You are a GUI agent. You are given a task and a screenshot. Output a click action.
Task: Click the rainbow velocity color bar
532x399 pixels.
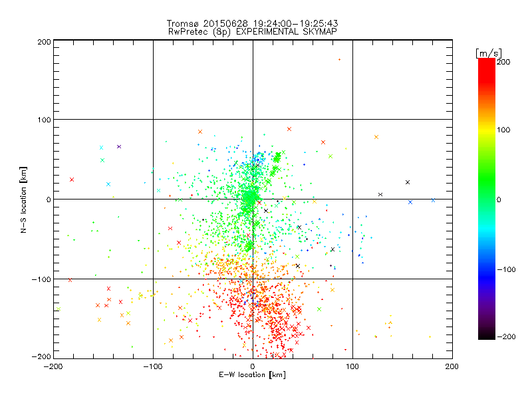click(487, 199)
